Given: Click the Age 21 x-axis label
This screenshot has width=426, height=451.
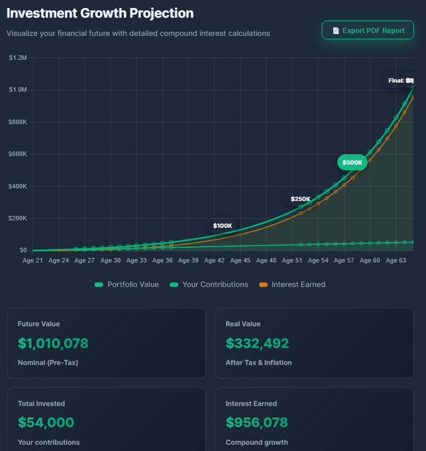Looking at the screenshot, I should [33, 260].
